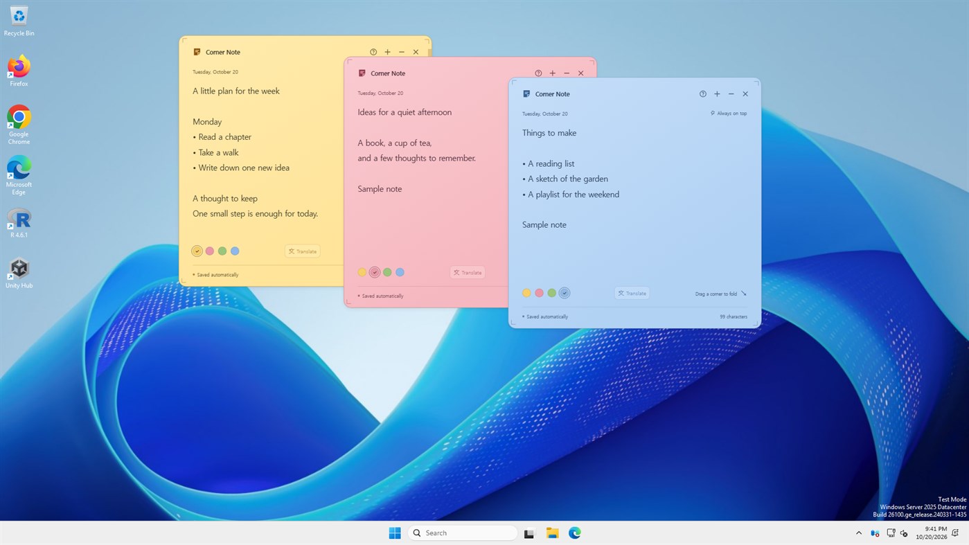The image size is (969, 545).
Task: Click the taskbar Search box
Action: coord(463,533)
